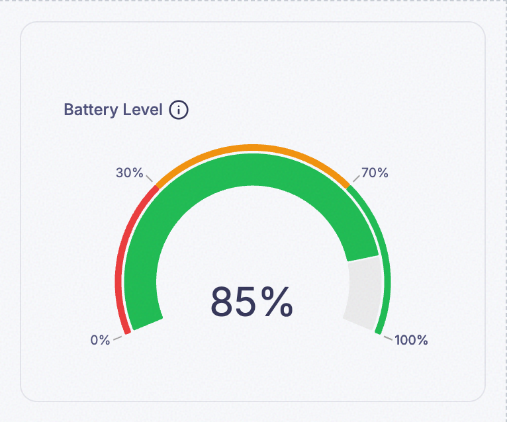Click the info icon beside Battery Level
This screenshot has width=507, height=422.
pyautogui.click(x=179, y=110)
